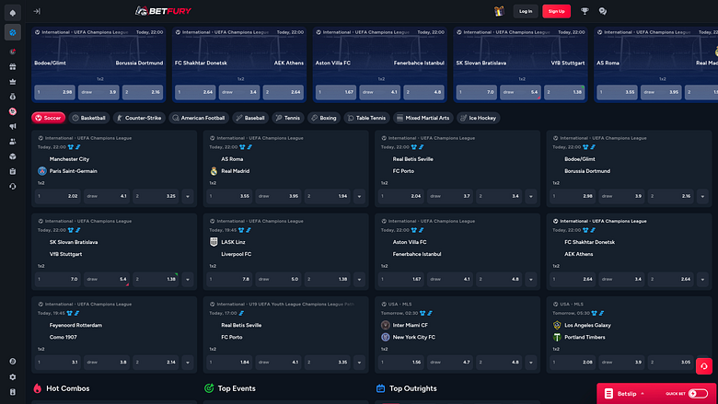
Task: Expand more markets for LASK Linz match
Action: click(359, 279)
